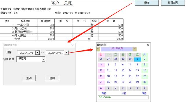Click the start date field 2021-10-1

tap(26, 53)
